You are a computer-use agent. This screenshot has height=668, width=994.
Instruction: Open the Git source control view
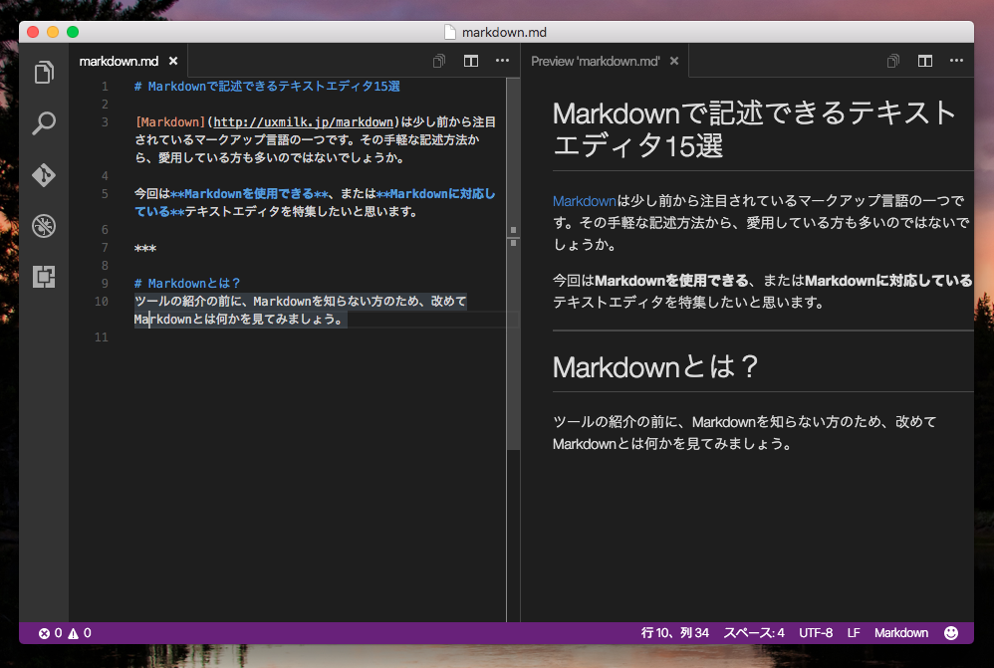tap(44, 175)
